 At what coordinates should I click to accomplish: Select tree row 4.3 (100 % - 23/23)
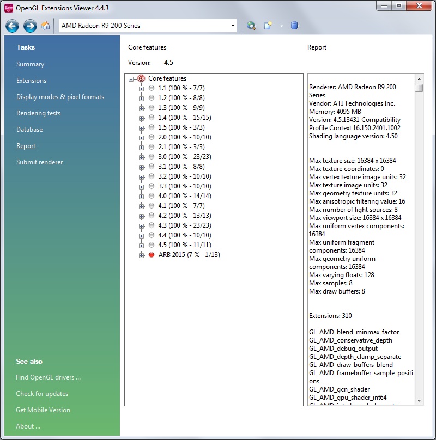coord(185,225)
